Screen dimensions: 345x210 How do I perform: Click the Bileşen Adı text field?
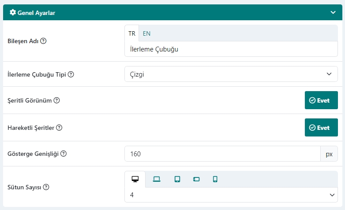(x=231, y=49)
